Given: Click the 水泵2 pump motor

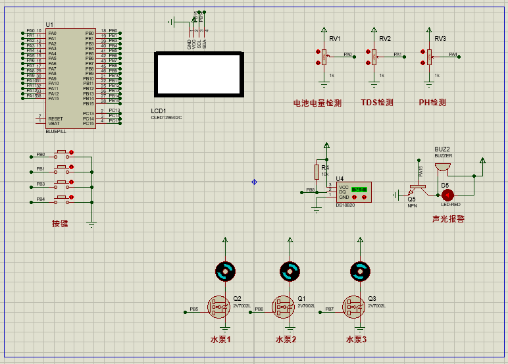Looking at the screenshot, I should [290, 271].
